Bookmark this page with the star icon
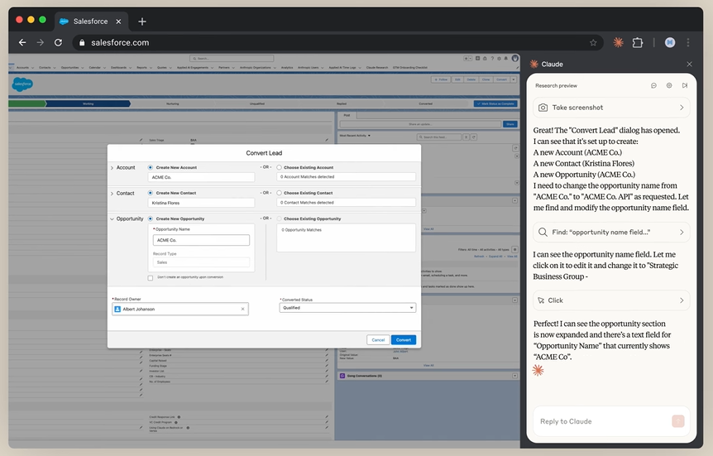The image size is (713, 456). point(593,42)
